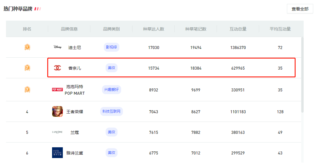Click the Estée Lauder blue logo
The width and height of the screenshot is (321, 167).
pyautogui.click(x=57, y=153)
